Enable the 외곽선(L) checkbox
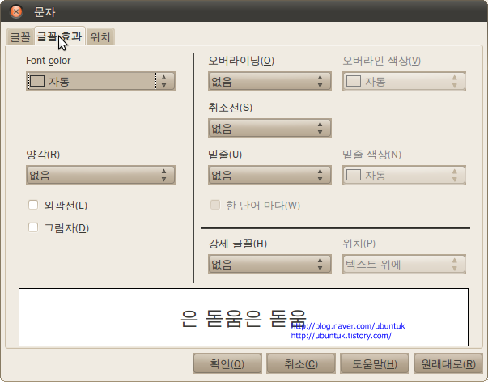Viewport: 488px width, 382px height. (33, 205)
